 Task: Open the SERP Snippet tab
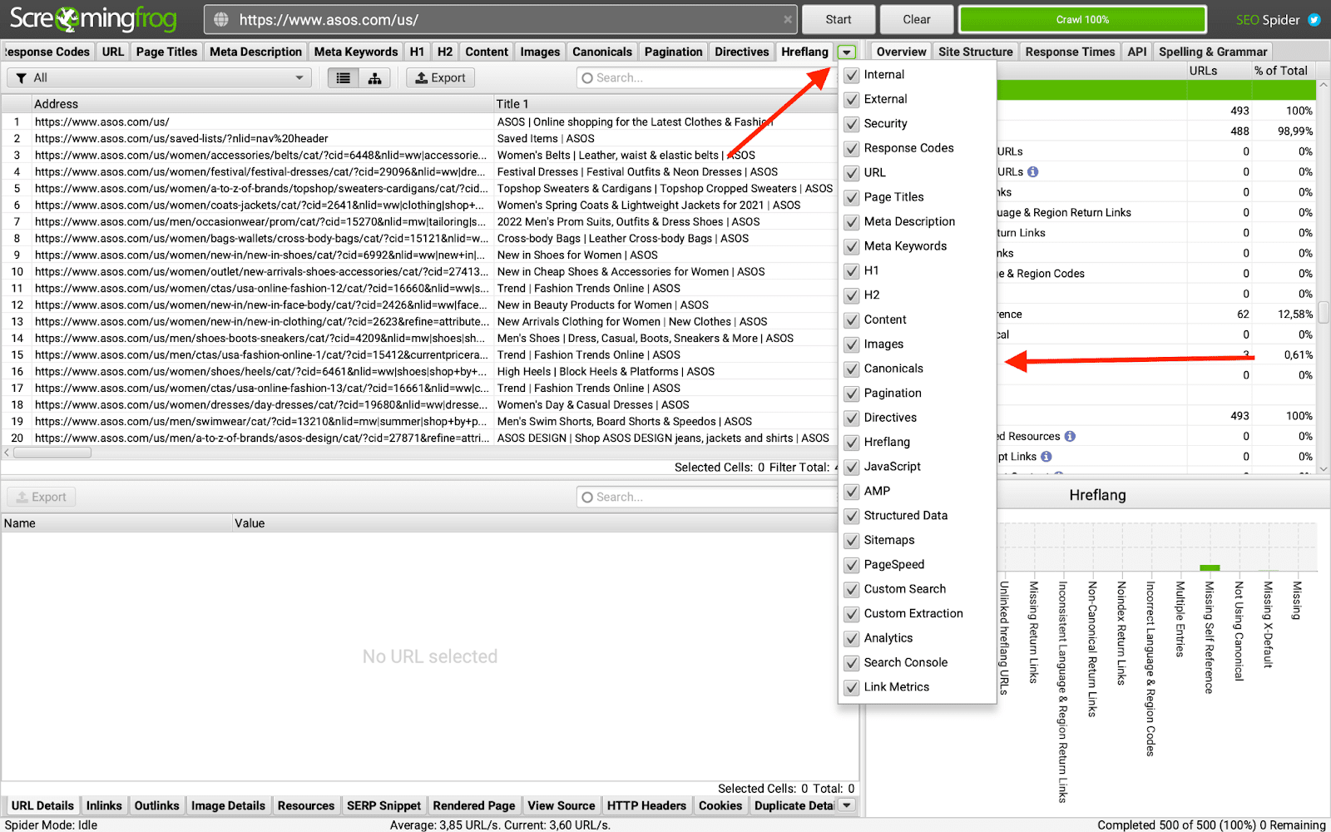(383, 805)
